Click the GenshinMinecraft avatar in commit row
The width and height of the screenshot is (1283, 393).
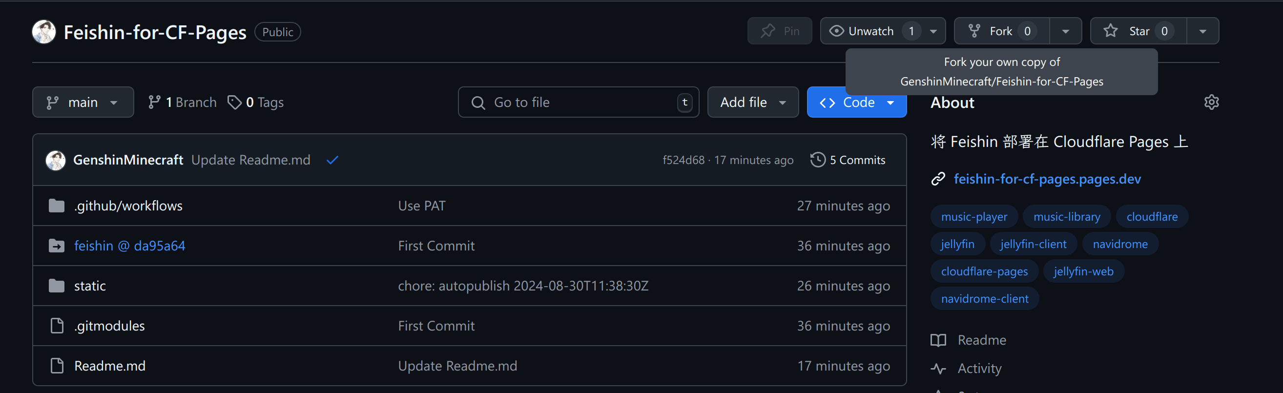(x=56, y=161)
